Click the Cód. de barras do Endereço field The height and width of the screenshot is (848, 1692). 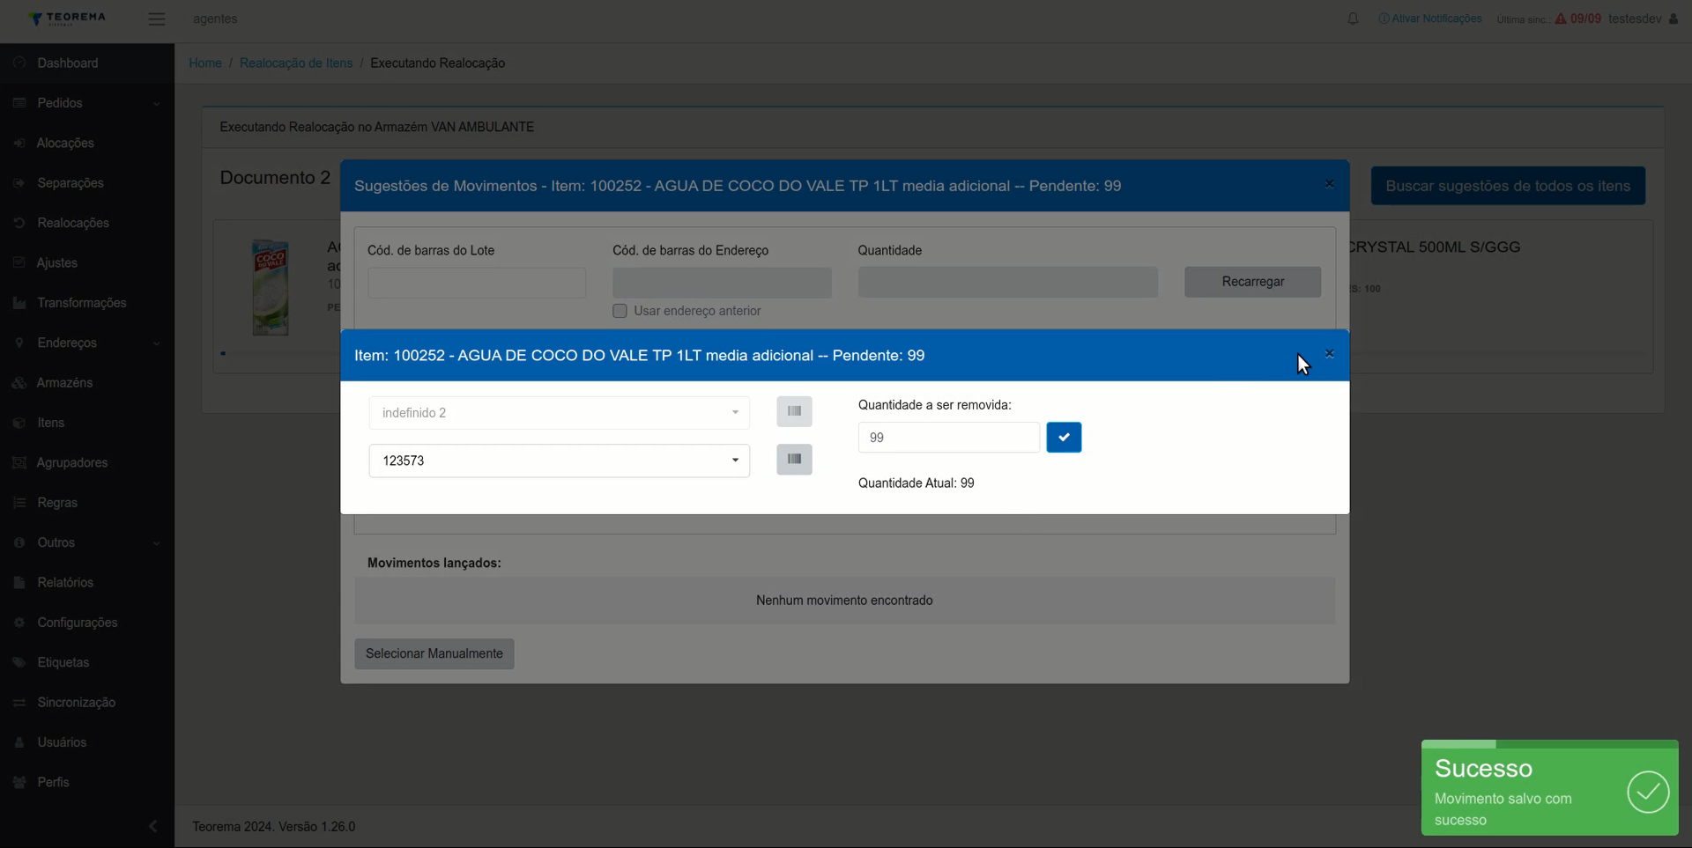[x=722, y=283]
